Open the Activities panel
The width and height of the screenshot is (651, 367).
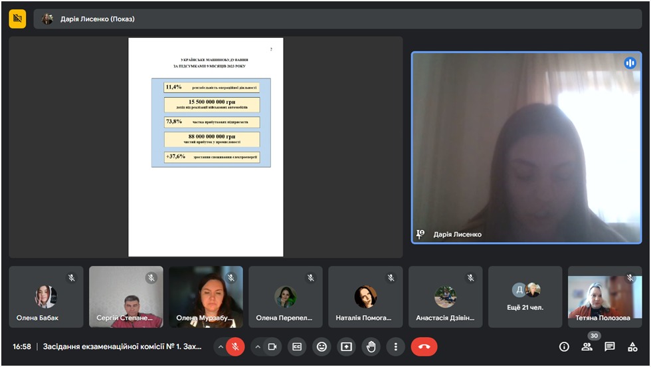pyautogui.click(x=632, y=346)
